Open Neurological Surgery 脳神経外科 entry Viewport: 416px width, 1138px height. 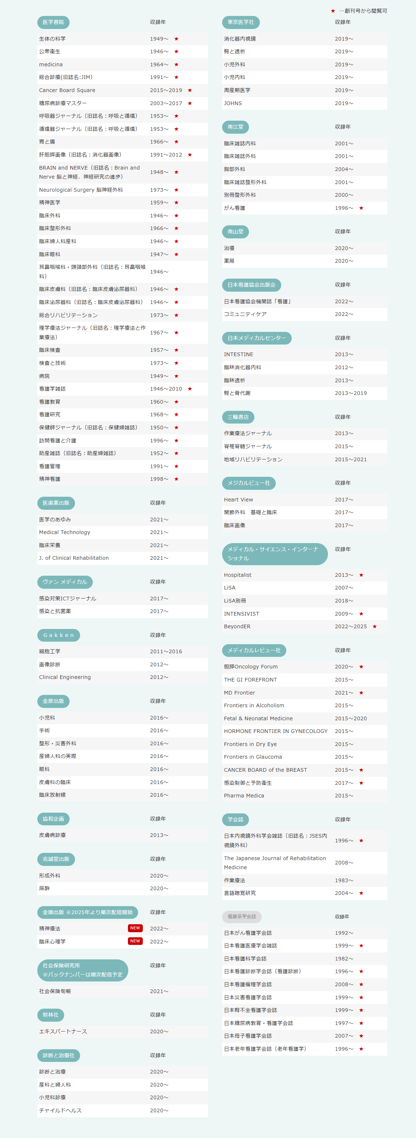(81, 190)
